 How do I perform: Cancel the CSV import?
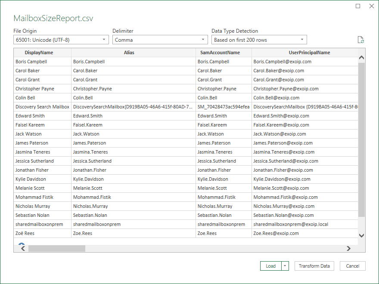352,266
